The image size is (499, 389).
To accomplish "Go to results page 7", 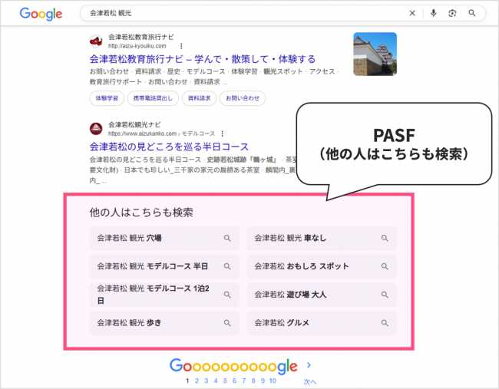I will click(x=244, y=381).
